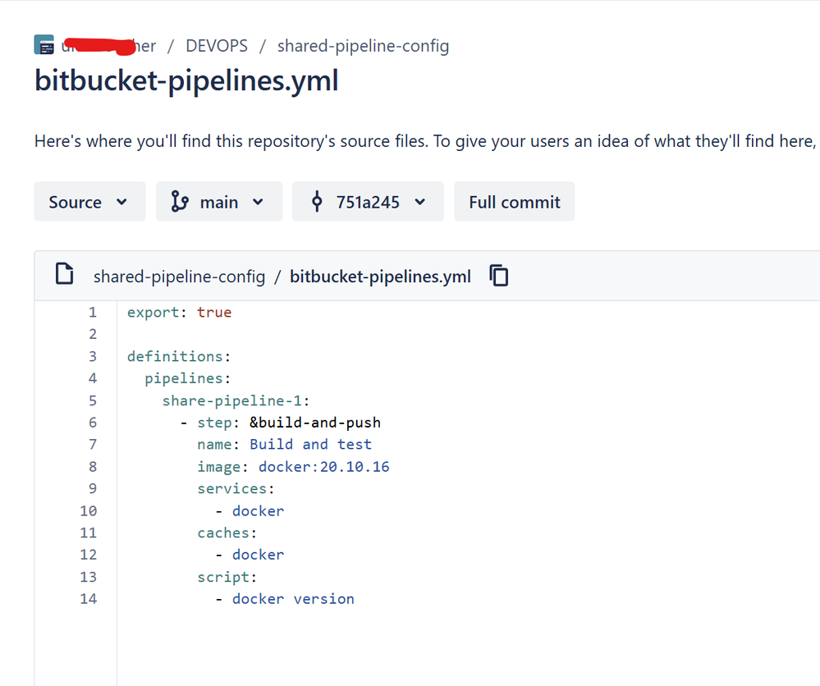
Task: Click the 'definitions:' code line
Action: (x=179, y=356)
